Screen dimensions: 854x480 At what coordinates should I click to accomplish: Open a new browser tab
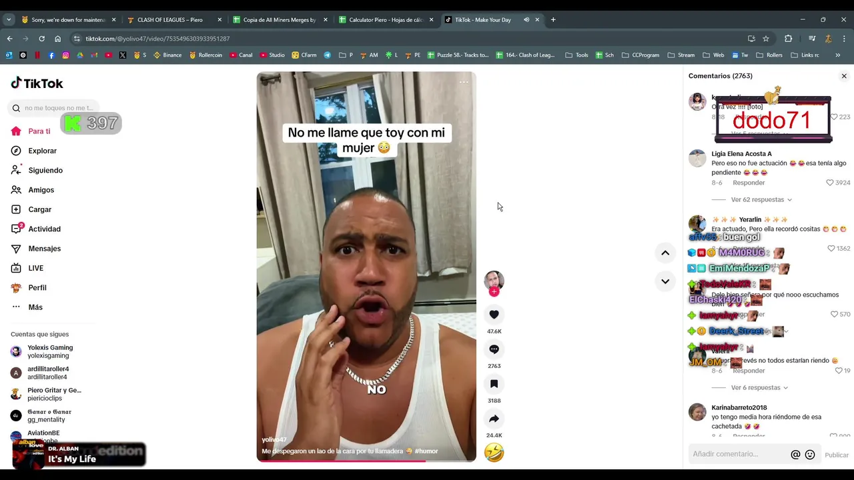click(553, 20)
